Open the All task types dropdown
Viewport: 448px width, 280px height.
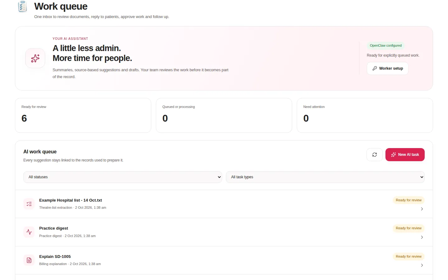(325, 177)
